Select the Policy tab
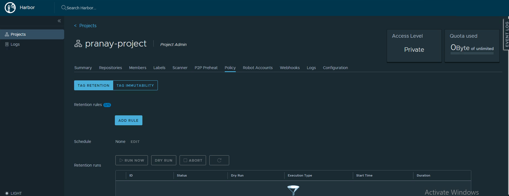 point(230,68)
